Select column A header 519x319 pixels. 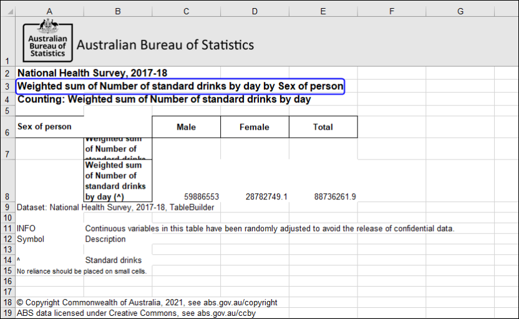pos(49,11)
